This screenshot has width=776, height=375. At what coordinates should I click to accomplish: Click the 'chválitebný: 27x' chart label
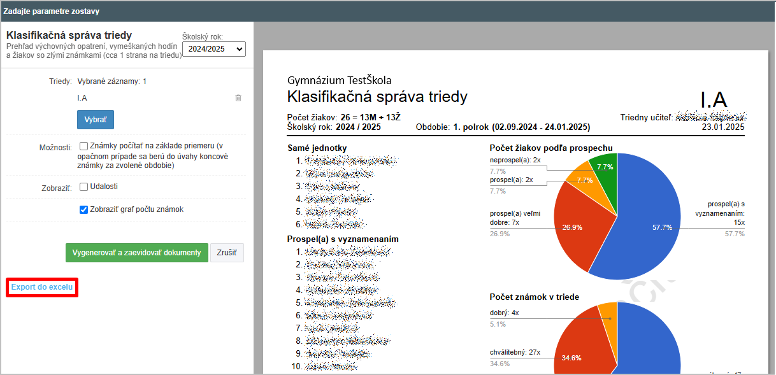(515, 352)
